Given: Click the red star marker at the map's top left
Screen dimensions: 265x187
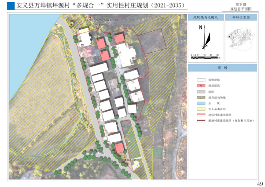Looking at the screenshot, I should tap(72, 25).
